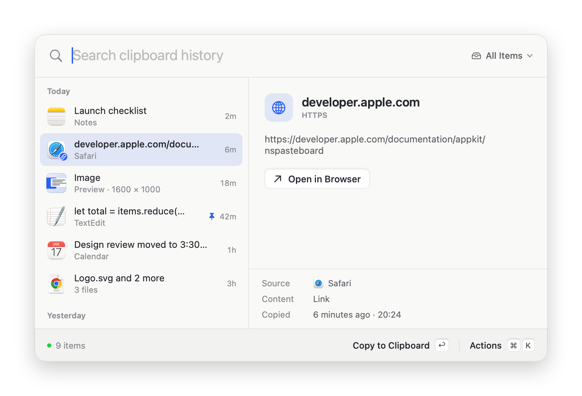Image resolution: width=582 pixels, height=396 pixels.
Task: Click the Yesterday section header
Action: click(x=66, y=316)
